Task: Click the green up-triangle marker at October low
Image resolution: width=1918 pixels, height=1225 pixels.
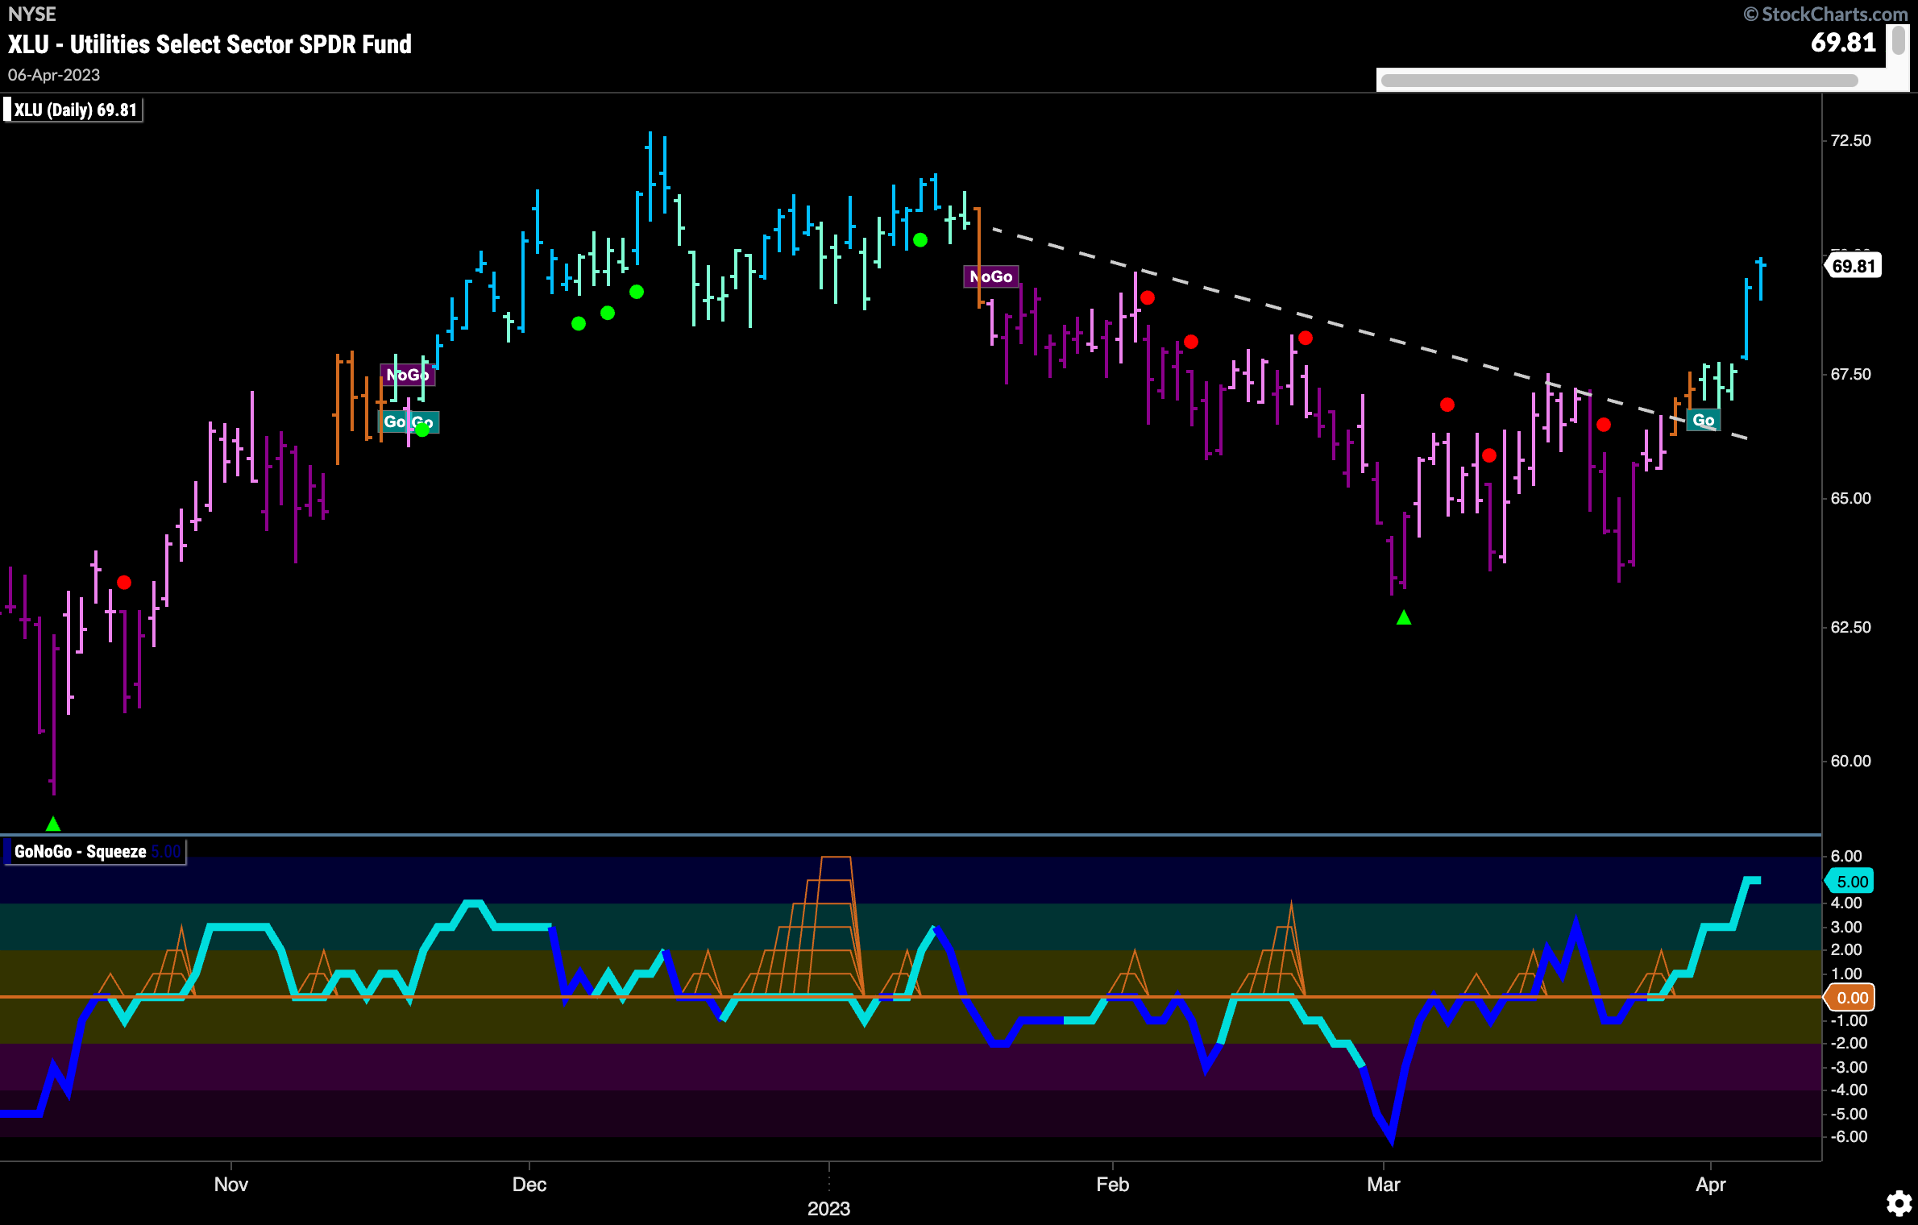Action: (53, 824)
